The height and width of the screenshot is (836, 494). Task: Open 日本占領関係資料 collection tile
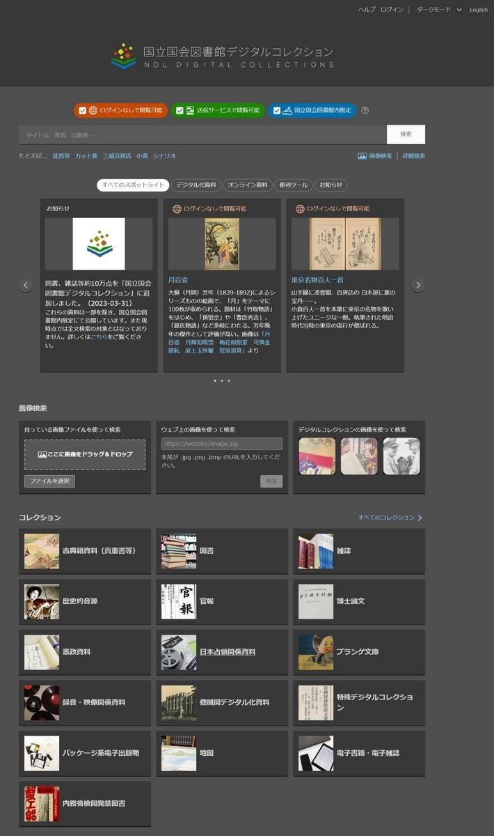tap(221, 653)
